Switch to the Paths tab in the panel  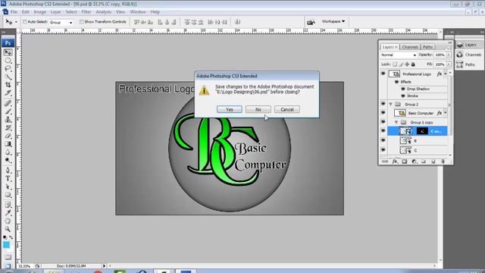coord(427,47)
